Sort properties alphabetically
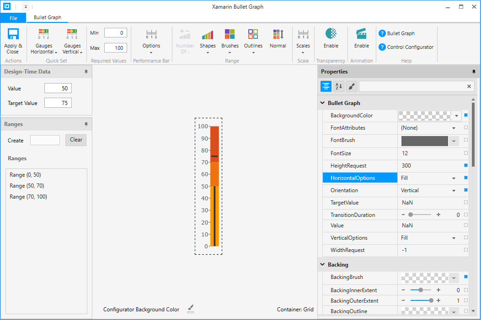The width and height of the screenshot is (481, 320). coord(339,86)
